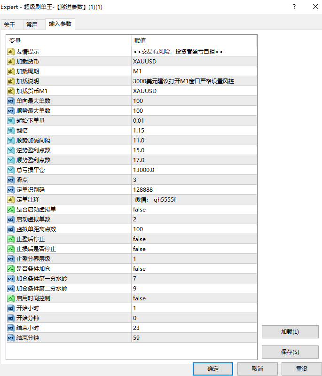The height and width of the screenshot is (376, 322).
Task: Click the icon beside 逆势盈利点数
Action: (x=10, y=150)
